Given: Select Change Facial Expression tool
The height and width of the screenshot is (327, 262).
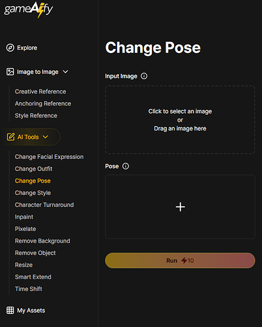Looking at the screenshot, I should (49, 157).
